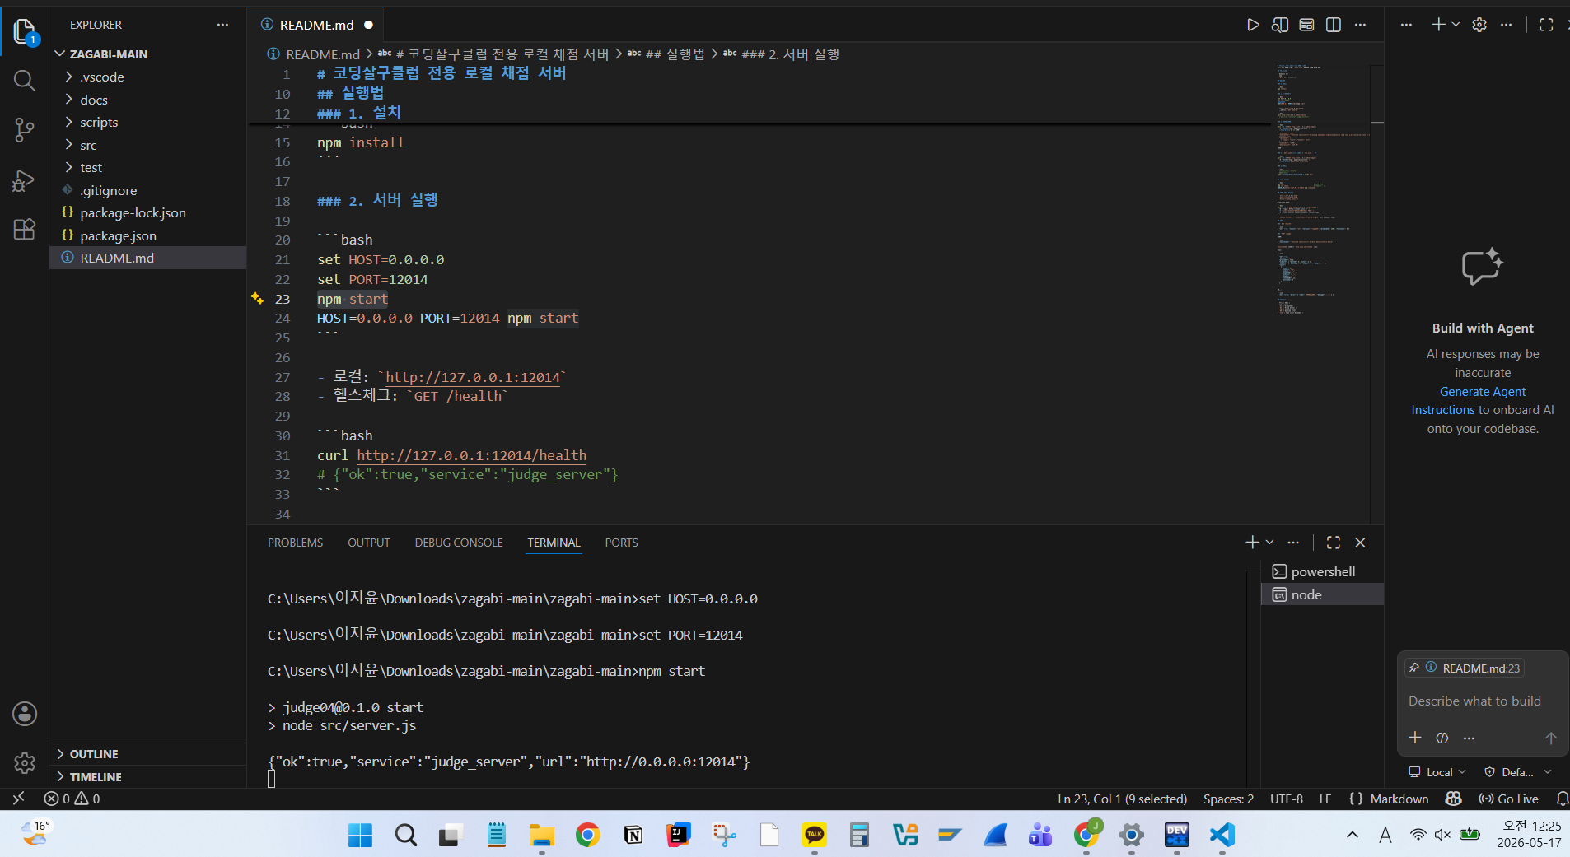Select the README.md editor tab
Viewport: 1570px width, 857px height.
(316, 25)
